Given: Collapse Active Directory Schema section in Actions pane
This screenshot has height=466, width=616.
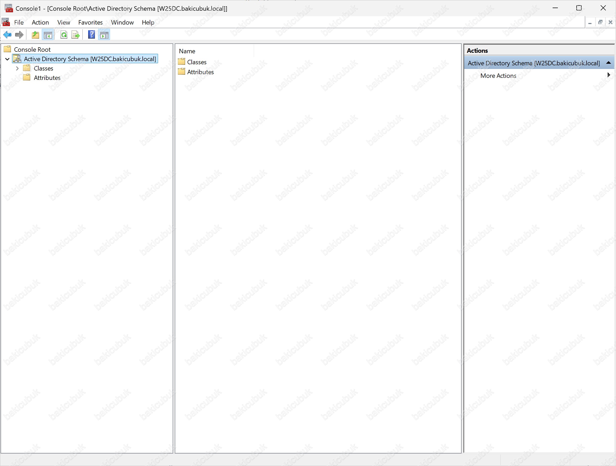Looking at the screenshot, I should click(x=608, y=63).
